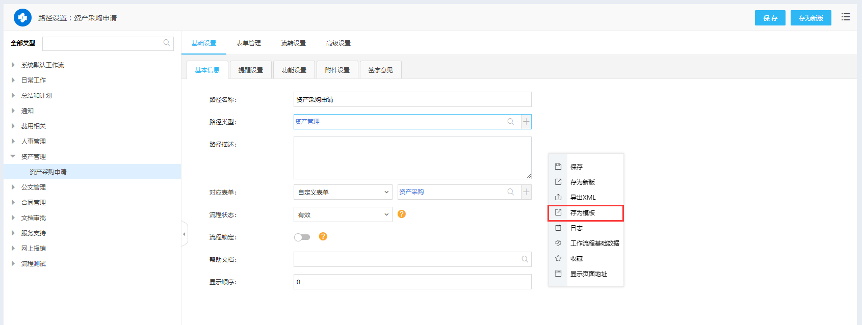The image size is (862, 325).
Task: Click the list menu icon at top right
Action: tap(846, 17)
